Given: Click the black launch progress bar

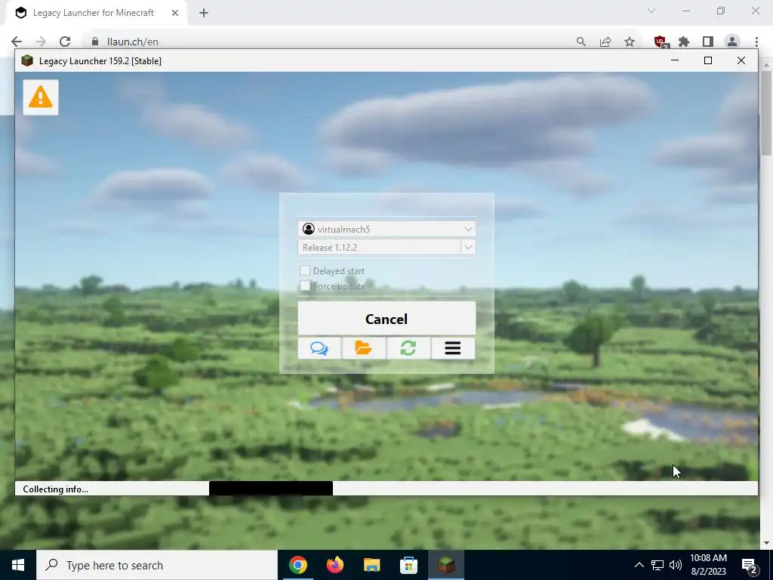Looking at the screenshot, I should tap(271, 489).
